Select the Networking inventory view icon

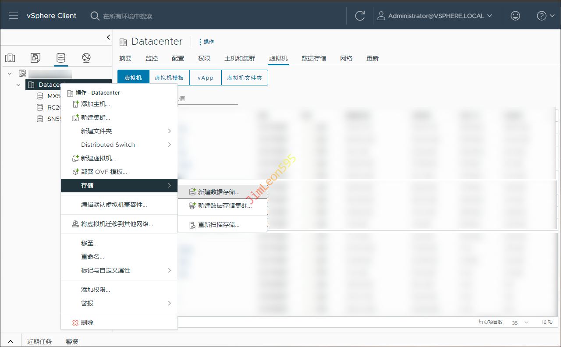point(86,58)
